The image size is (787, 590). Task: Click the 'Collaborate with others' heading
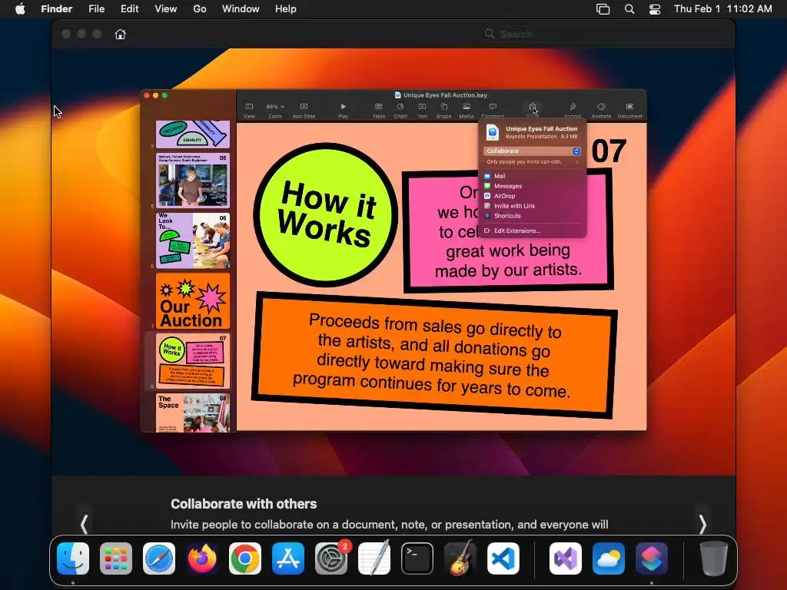[244, 504]
